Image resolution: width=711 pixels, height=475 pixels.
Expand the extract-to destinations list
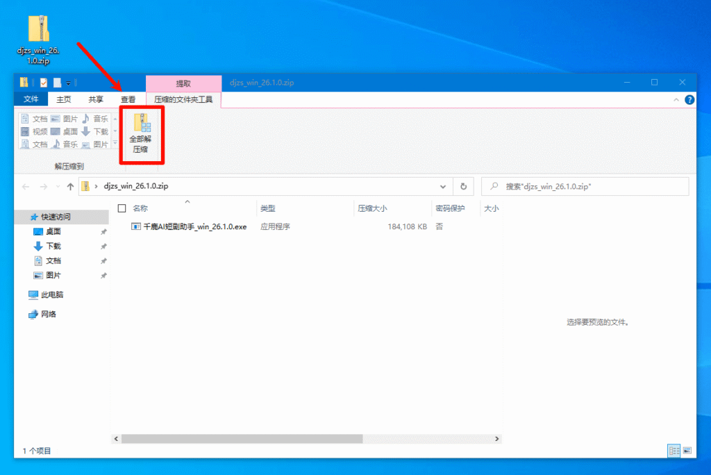(115, 144)
